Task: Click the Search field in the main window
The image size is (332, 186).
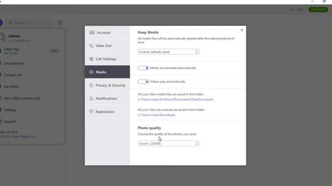Action: click(x=31, y=23)
